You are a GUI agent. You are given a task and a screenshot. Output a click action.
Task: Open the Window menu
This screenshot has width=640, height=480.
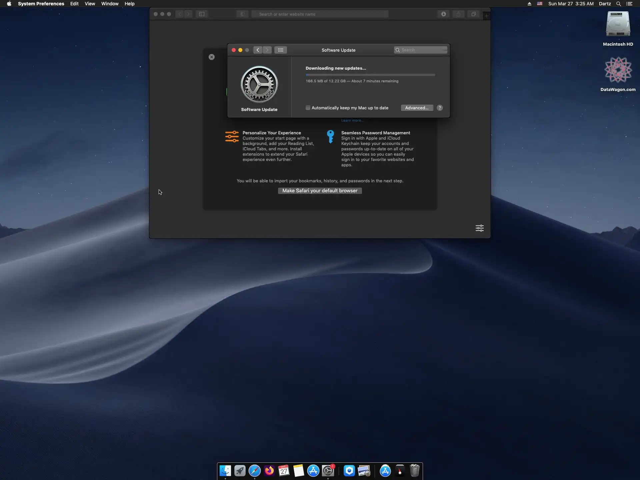(x=110, y=4)
